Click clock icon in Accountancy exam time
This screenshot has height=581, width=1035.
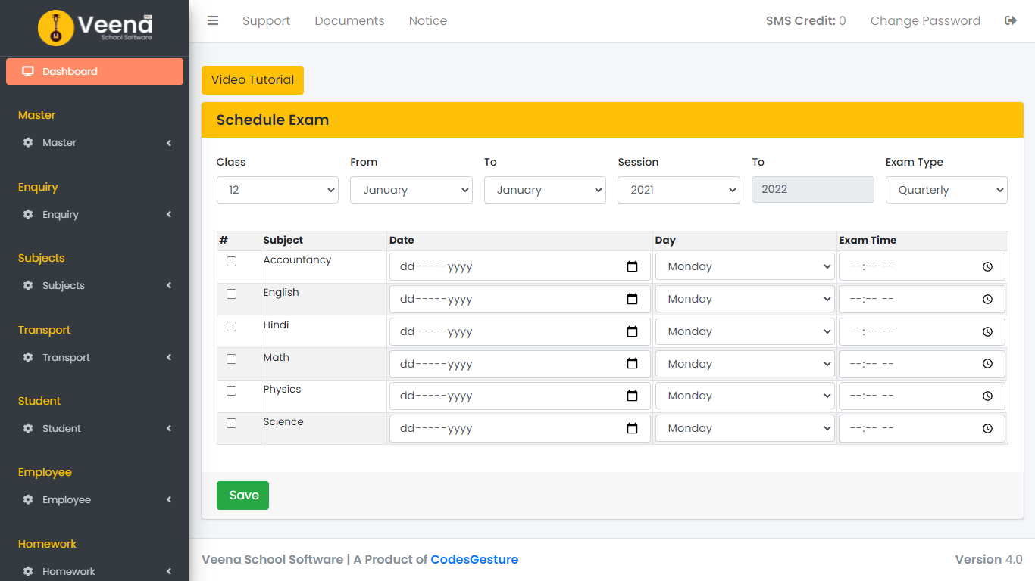coord(987,266)
